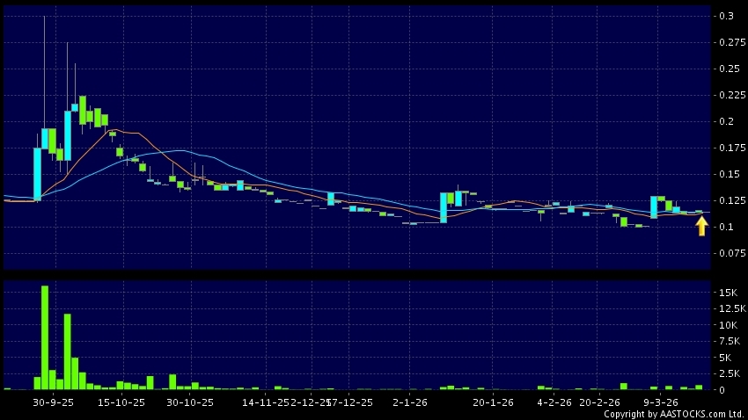The image size is (748, 420).
Task: Pick the 2-1-26 date label
Action: (410, 402)
